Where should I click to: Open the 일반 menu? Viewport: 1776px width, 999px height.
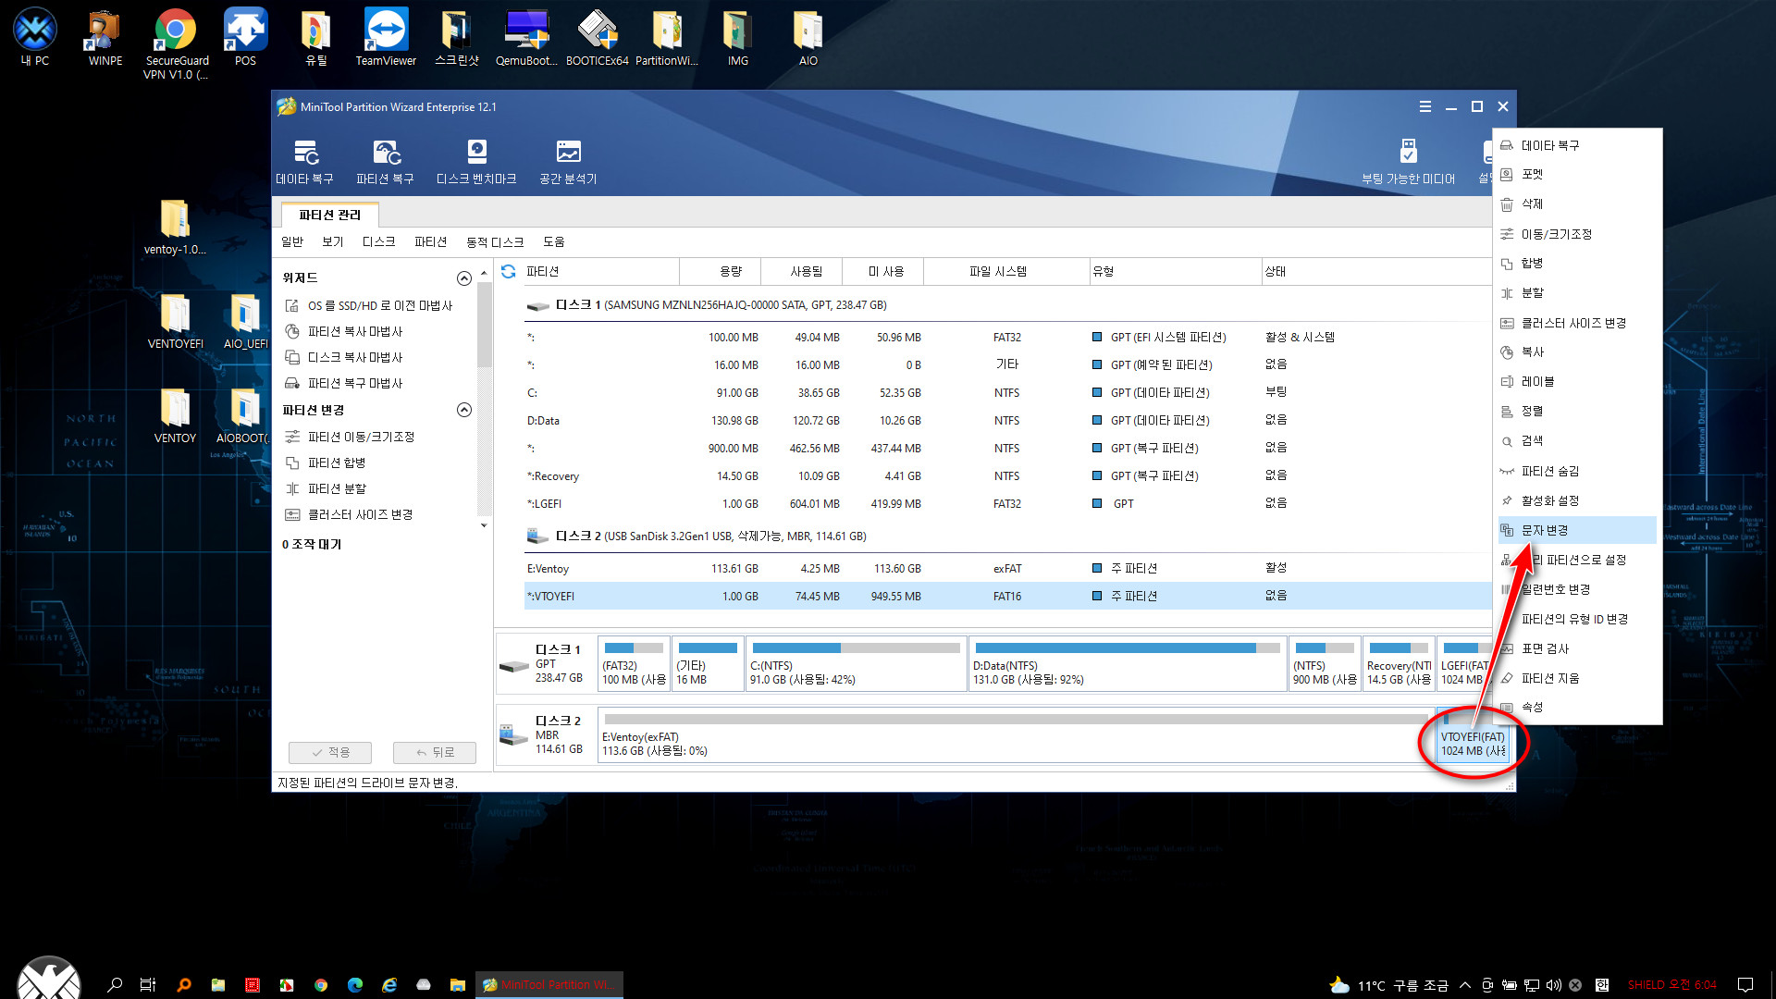pyautogui.click(x=292, y=241)
